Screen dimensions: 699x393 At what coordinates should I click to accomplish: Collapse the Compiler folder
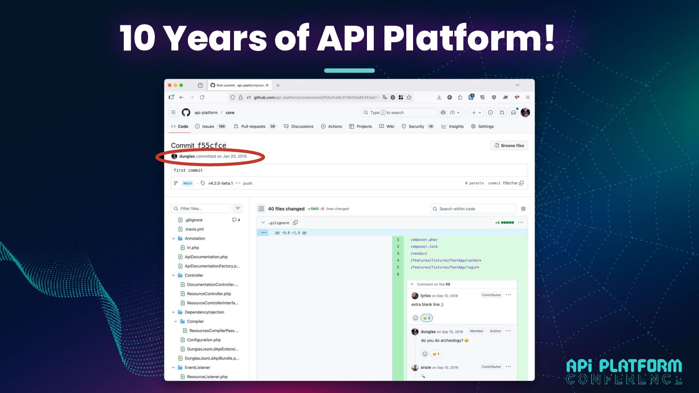pos(176,322)
